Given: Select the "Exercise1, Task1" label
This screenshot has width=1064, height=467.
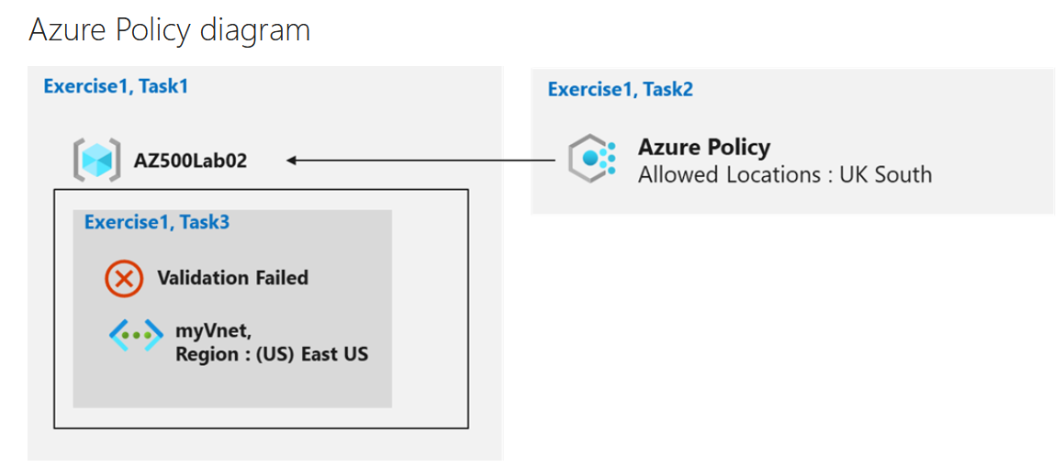Looking at the screenshot, I should [116, 86].
